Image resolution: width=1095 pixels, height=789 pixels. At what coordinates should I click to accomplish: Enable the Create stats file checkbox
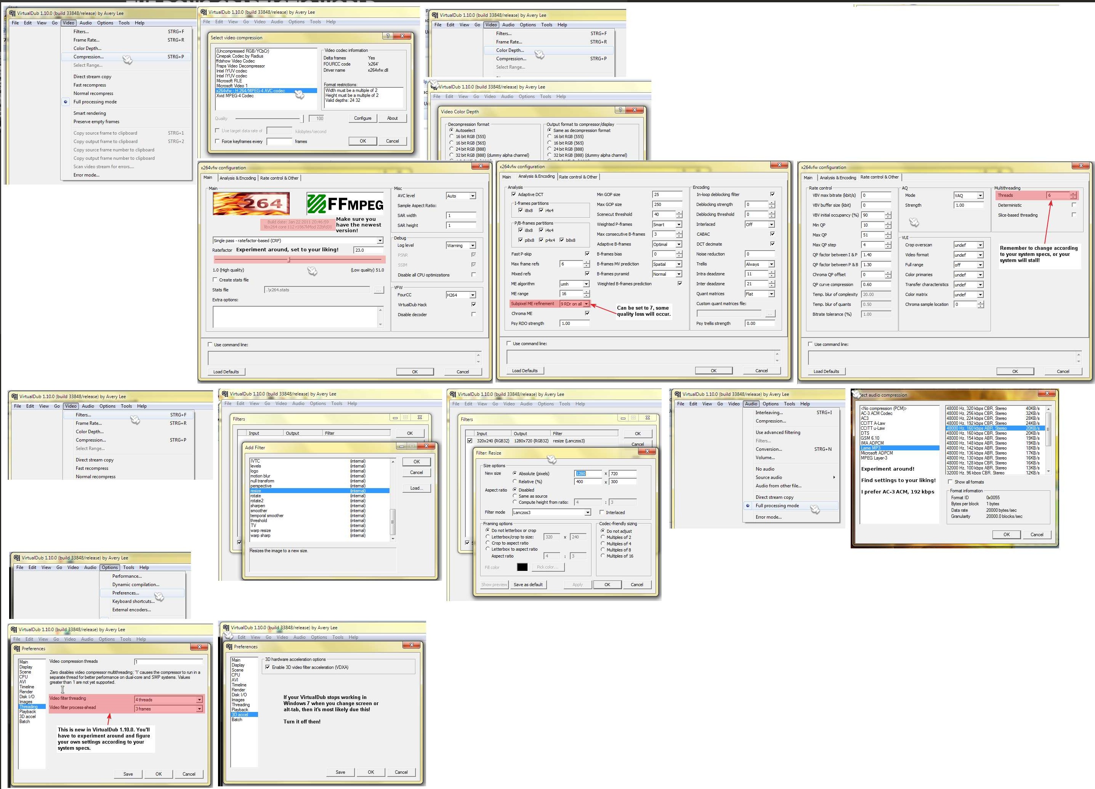pyautogui.click(x=215, y=280)
